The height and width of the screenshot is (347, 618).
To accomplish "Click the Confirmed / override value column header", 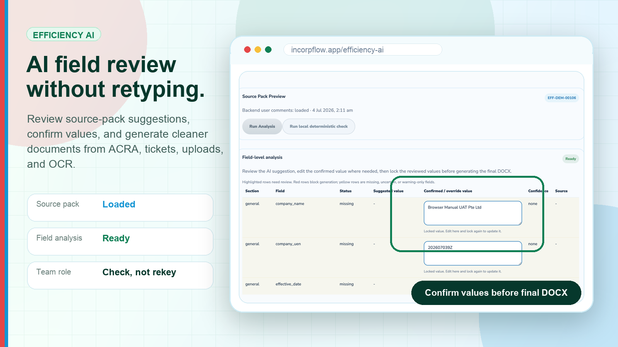I will 448,191.
